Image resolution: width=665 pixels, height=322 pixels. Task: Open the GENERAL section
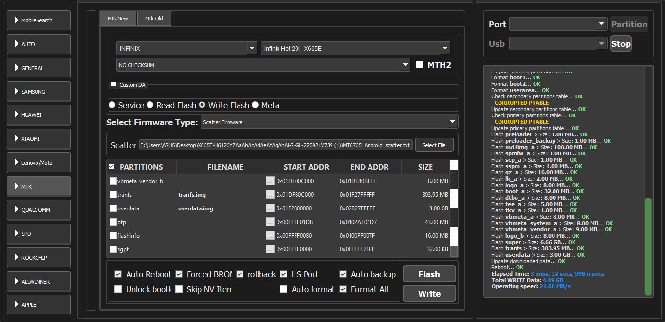(39, 68)
